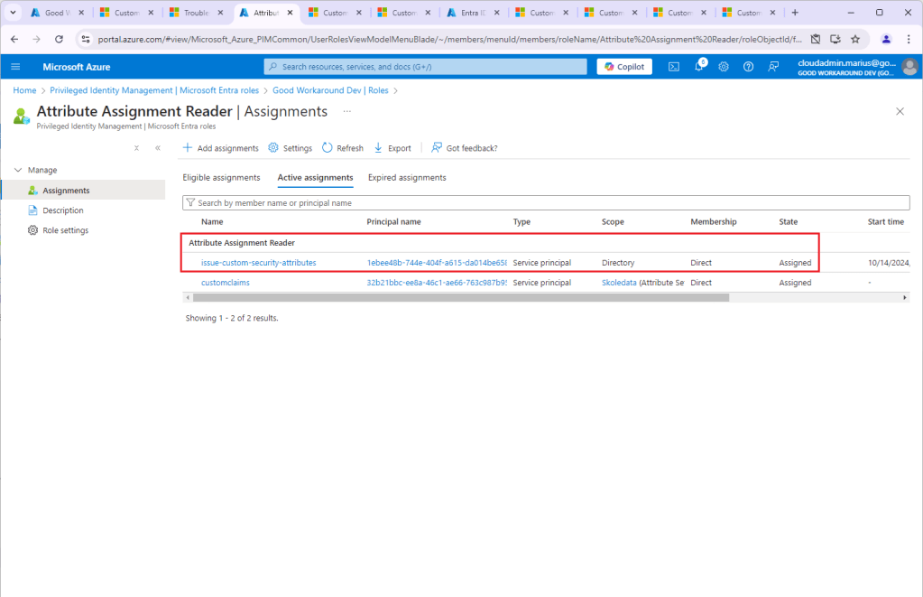
Task: Collapse the sidebar with double chevron
Action: point(158,148)
